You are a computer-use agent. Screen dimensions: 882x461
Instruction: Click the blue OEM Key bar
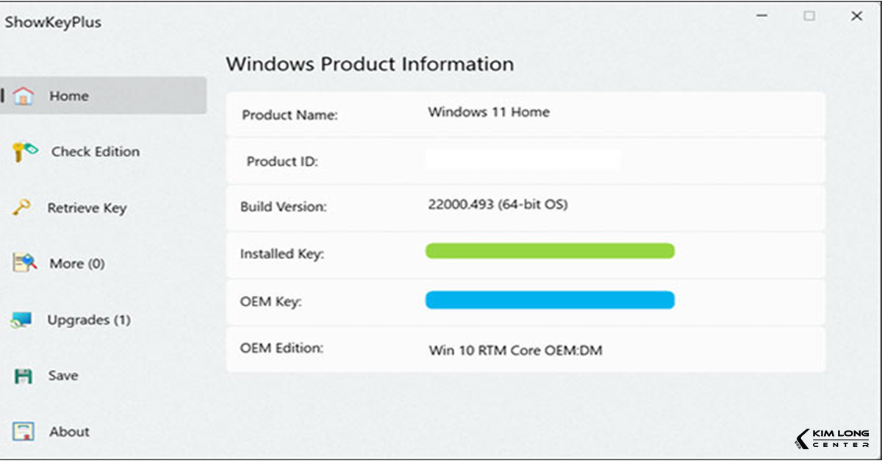(549, 300)
